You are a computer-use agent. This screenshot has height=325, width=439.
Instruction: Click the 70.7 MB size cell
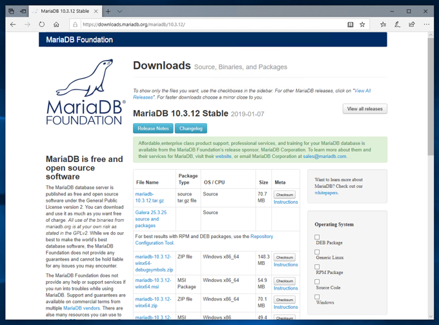[x=262, y=197]
